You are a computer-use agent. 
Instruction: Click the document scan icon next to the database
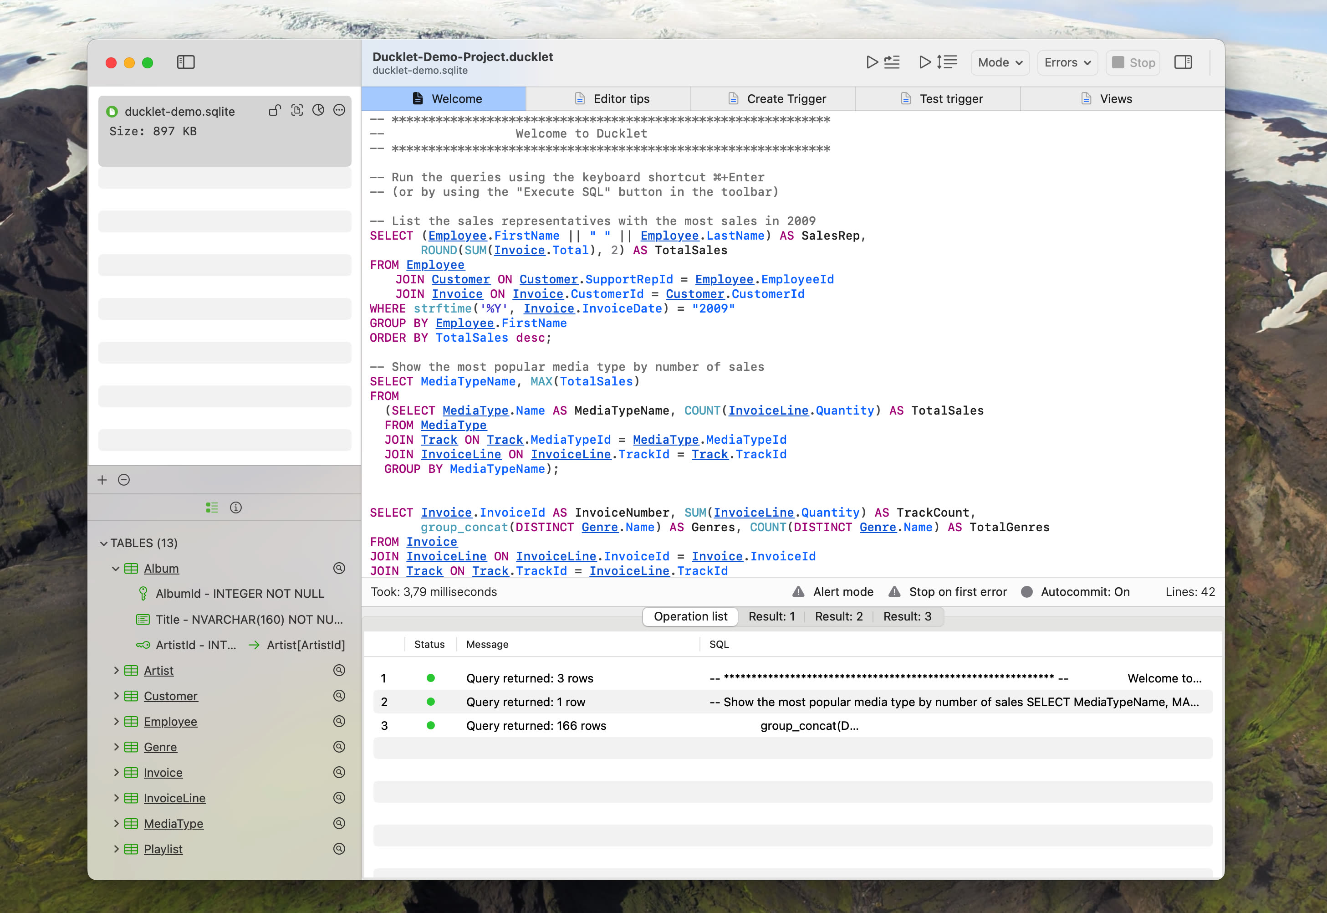click(x=297, y=110)
